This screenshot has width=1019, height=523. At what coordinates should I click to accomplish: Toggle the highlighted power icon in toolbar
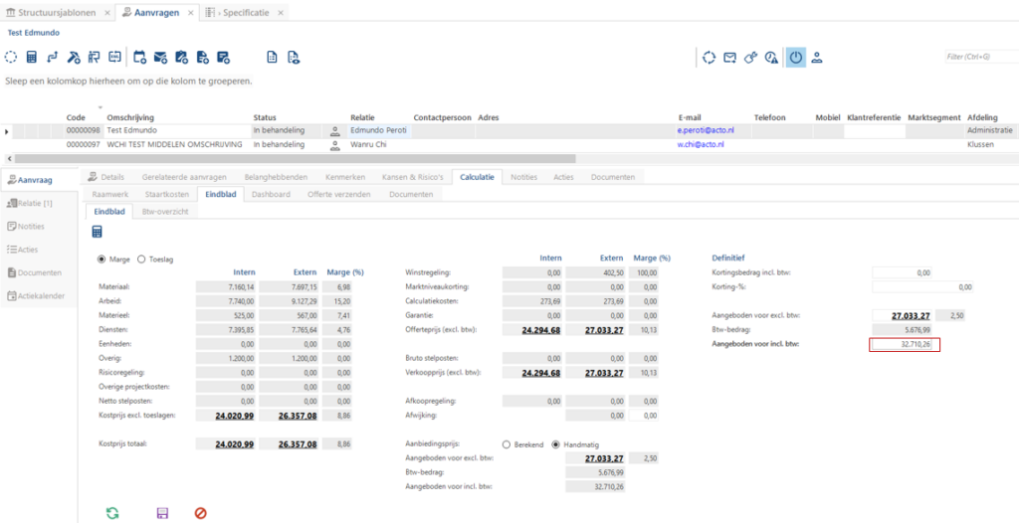pos(796,58)
